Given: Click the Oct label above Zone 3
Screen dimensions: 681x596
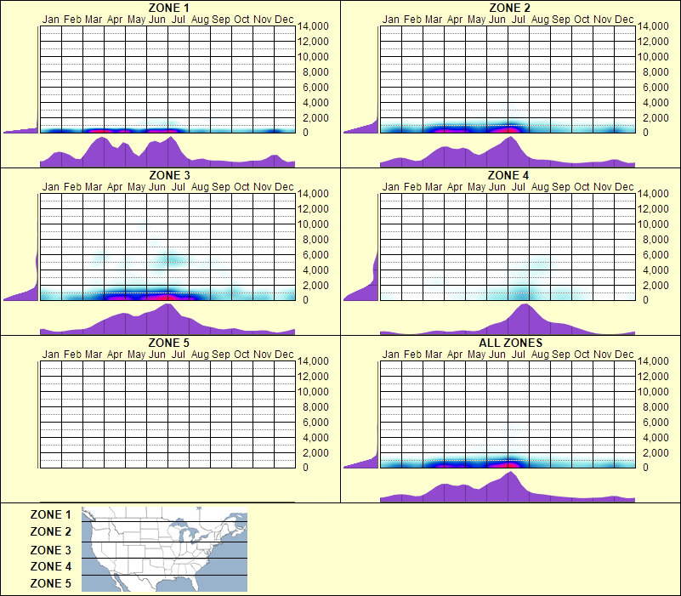Looking at the screenshot, I should coord(241,187).
